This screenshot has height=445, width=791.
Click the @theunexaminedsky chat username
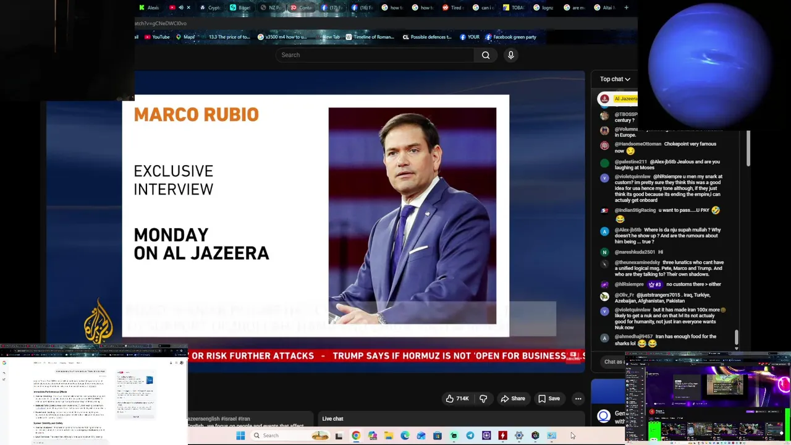click(637, 263)
